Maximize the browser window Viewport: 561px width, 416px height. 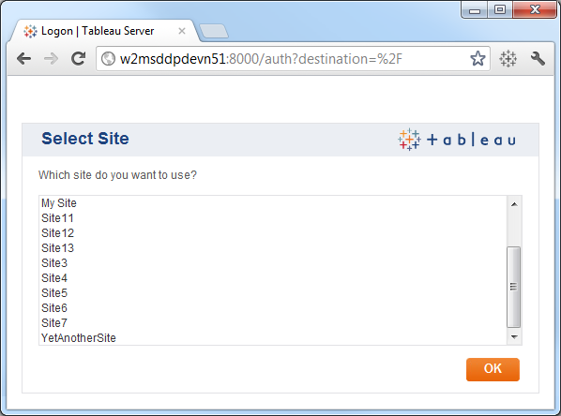(500, 9)
